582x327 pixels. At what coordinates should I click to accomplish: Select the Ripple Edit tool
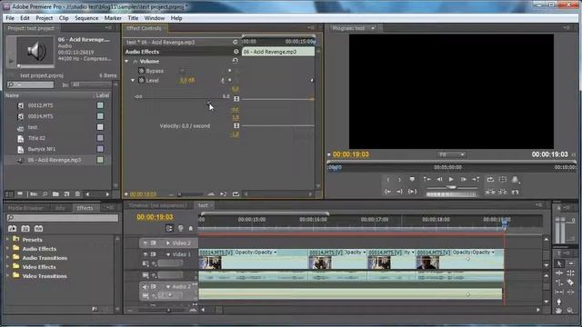(x=559, y=272)
